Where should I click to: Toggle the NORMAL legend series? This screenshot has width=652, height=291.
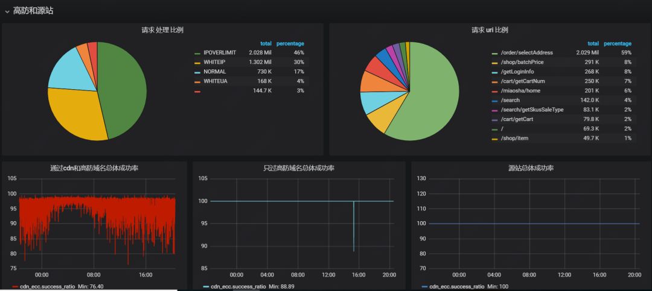click(214, 72)
